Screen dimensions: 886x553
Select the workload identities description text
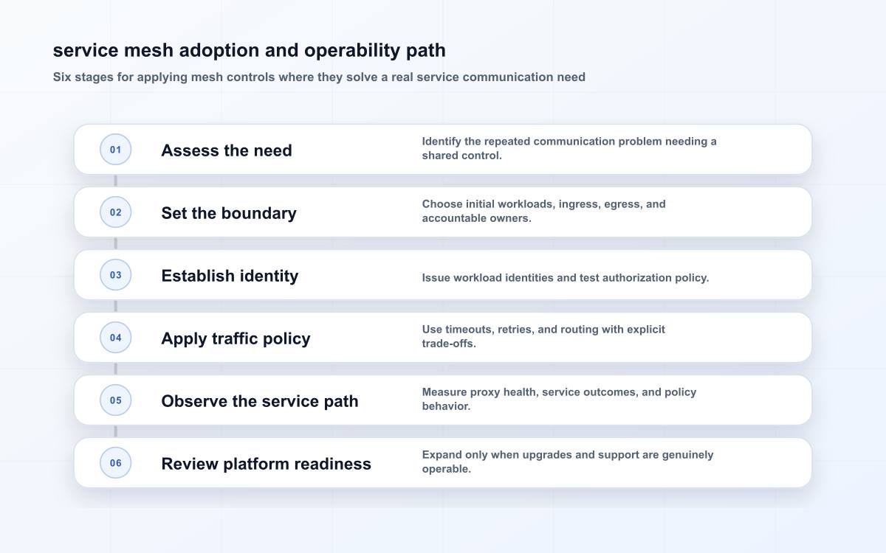pos(566,278)
